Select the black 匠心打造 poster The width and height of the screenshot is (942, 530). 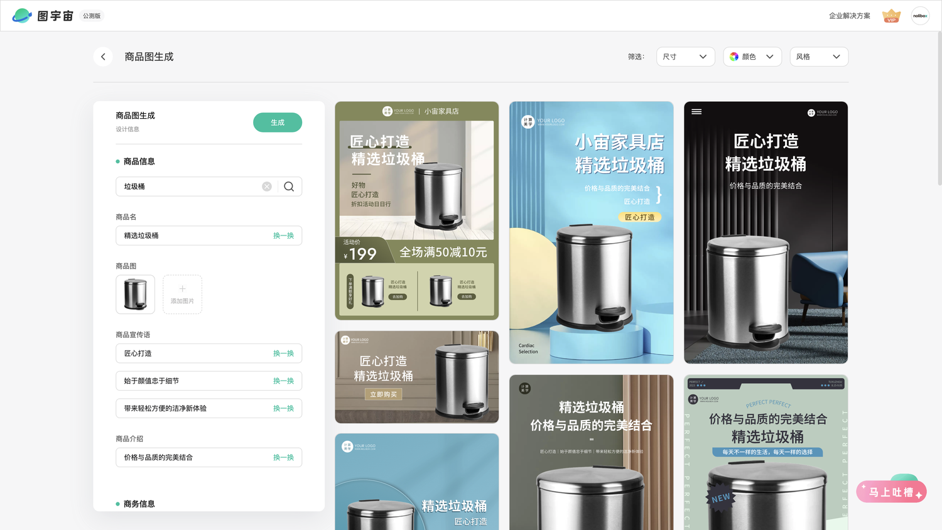[766, 232]
